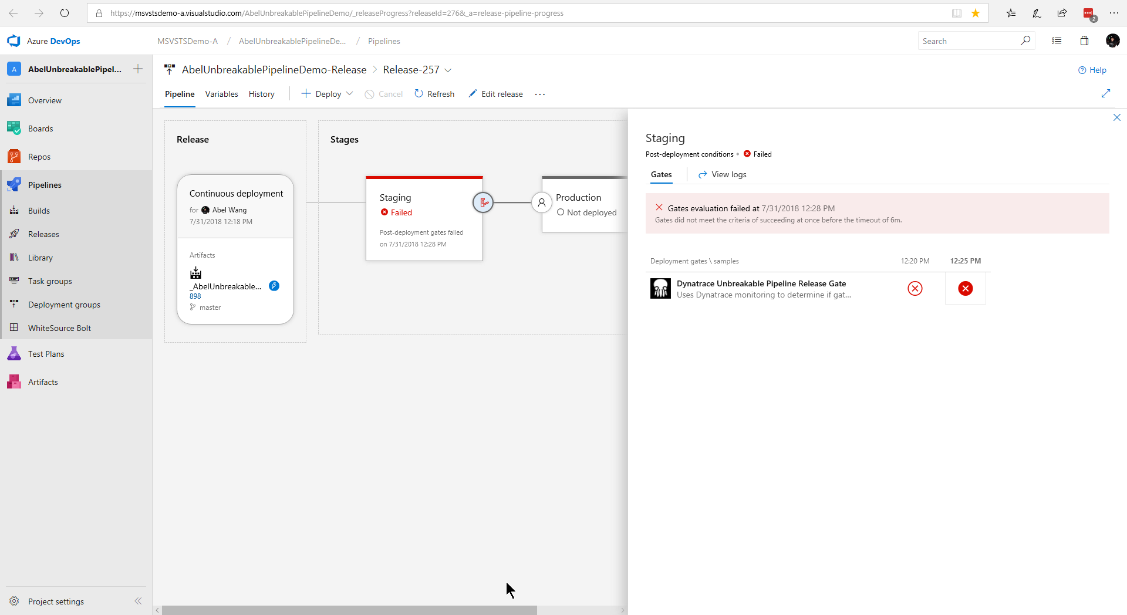Screen dimensions: 1127x615
Task: Open the work items list icon in header
Action: [x=1057, y=40]
